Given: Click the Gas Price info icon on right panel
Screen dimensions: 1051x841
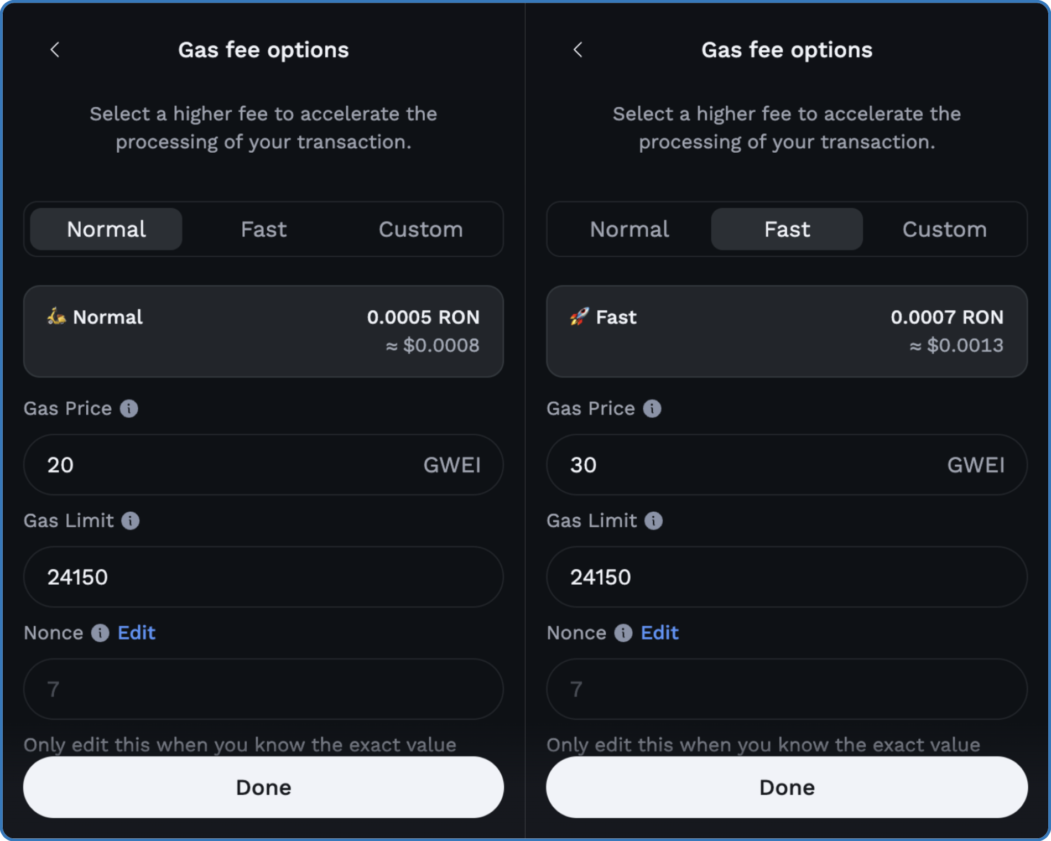Looking at the screenshot, I should coord(652,409).
